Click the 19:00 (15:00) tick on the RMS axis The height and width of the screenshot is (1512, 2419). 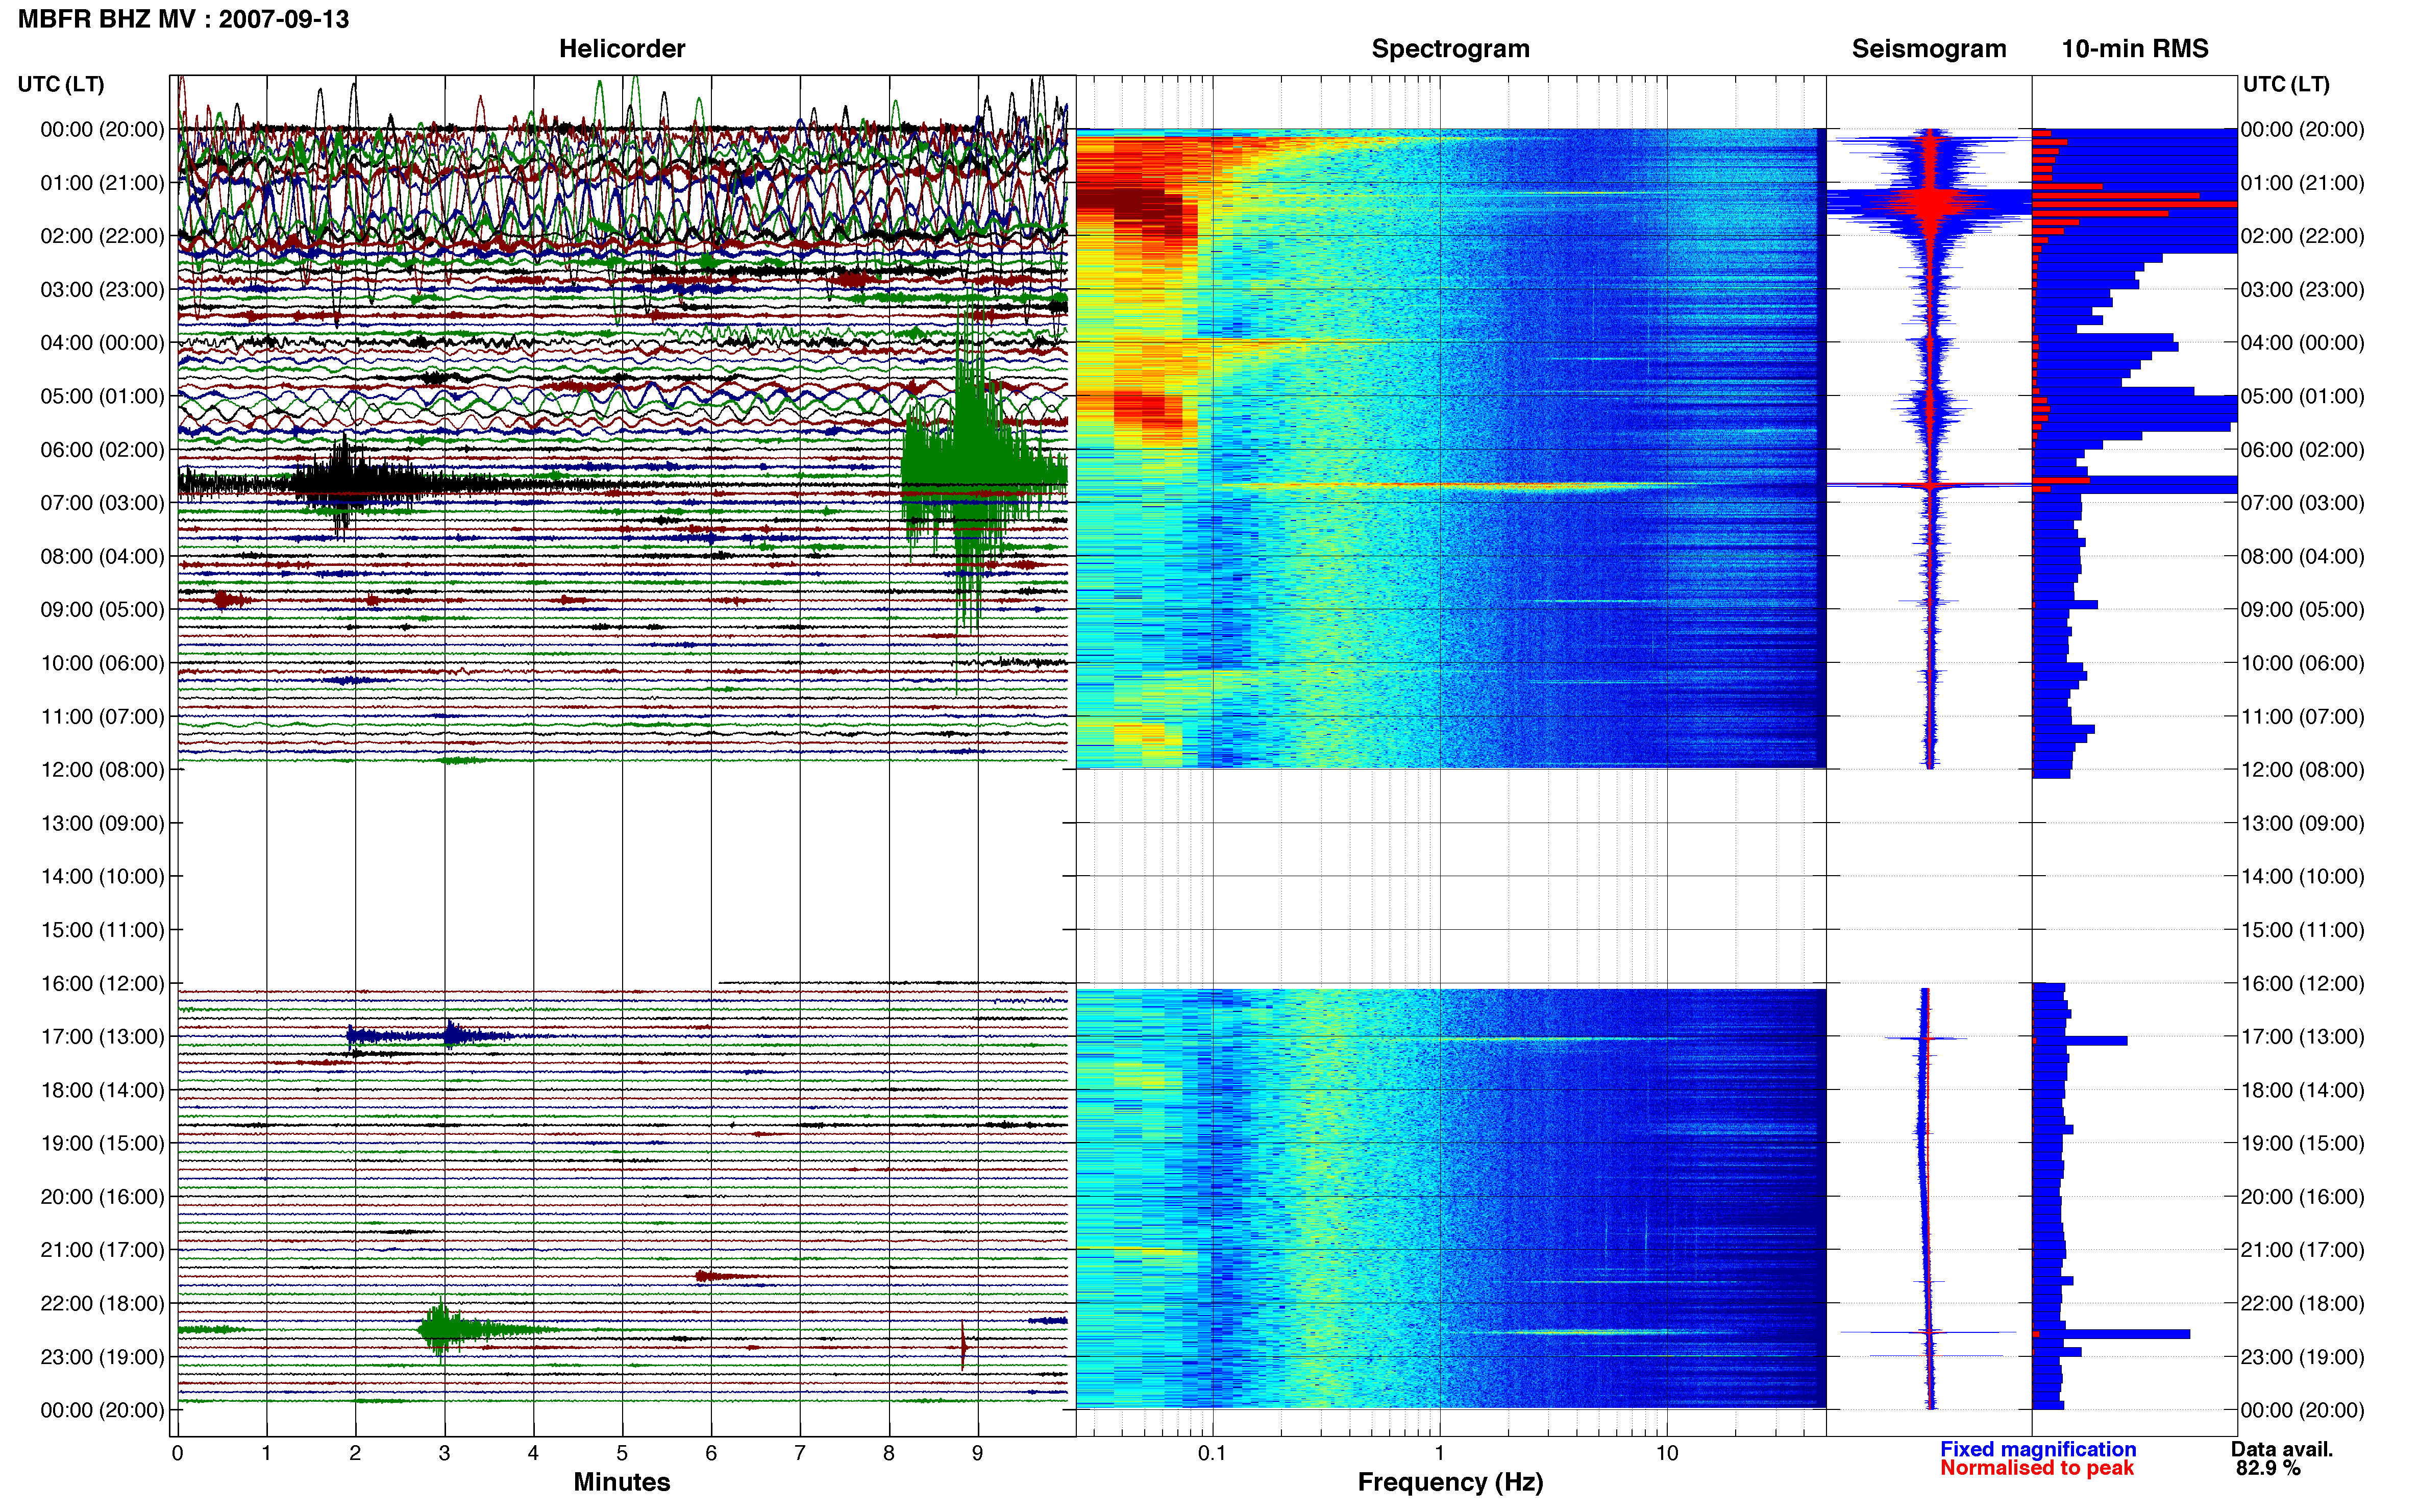(2303, 1143)
